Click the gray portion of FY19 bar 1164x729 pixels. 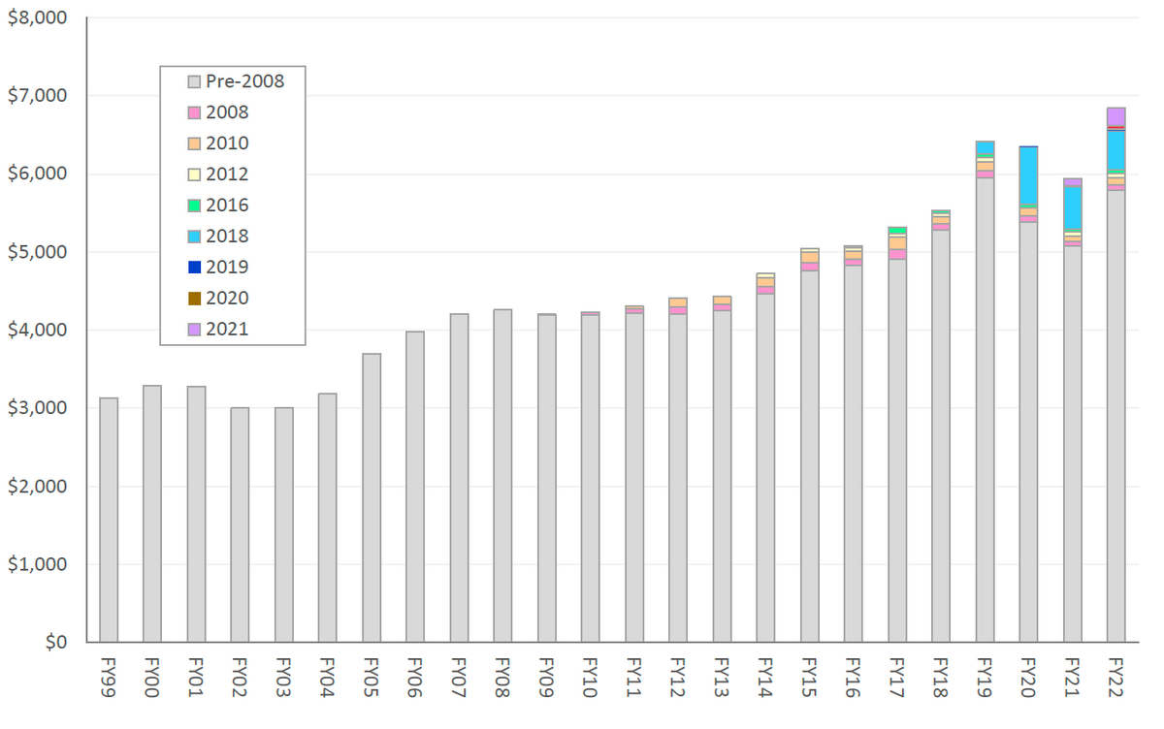pyautogui.click(x=985, y=409)
